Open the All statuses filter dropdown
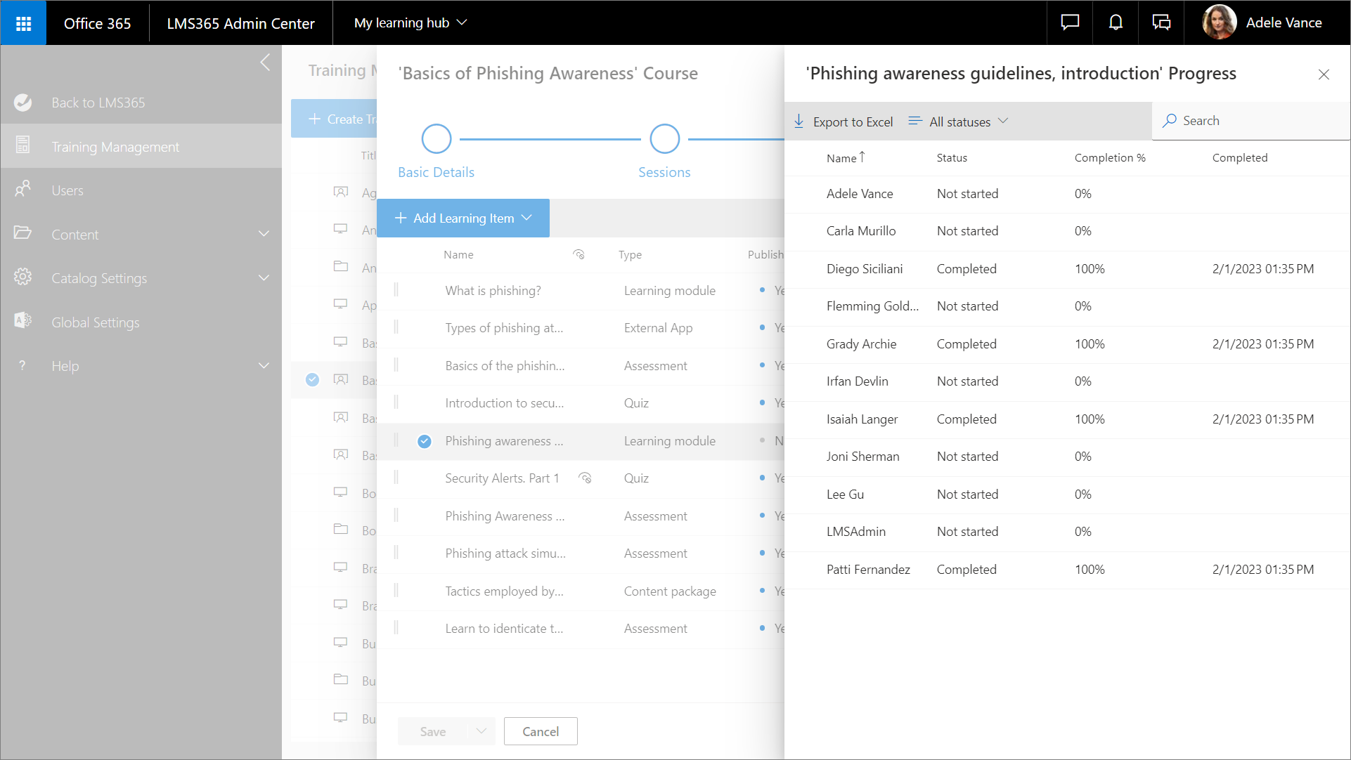 coord(959,122)
